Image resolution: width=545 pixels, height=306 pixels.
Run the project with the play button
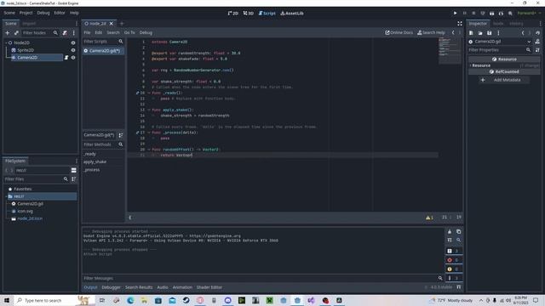455,14
